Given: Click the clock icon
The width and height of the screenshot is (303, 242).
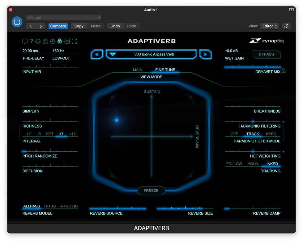Looking at the screenshot, I should [x=53, y=41].
